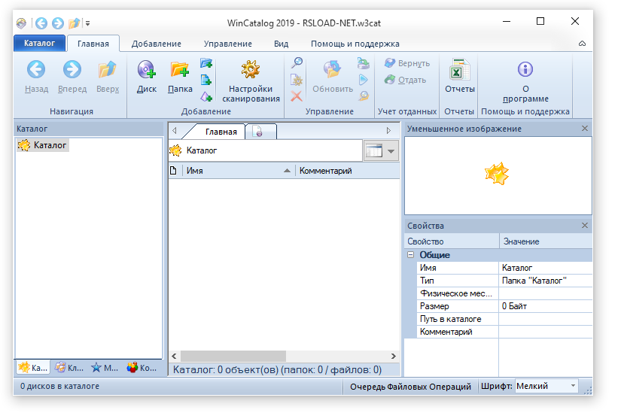
Task: Click the blue play triangle icon
Action: point(363,80)
